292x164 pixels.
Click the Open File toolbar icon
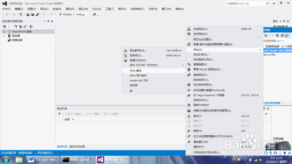(x=28, y=14)
